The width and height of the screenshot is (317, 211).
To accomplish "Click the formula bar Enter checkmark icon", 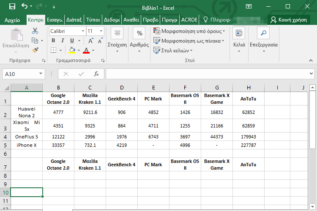I will (x=81, y=74).
